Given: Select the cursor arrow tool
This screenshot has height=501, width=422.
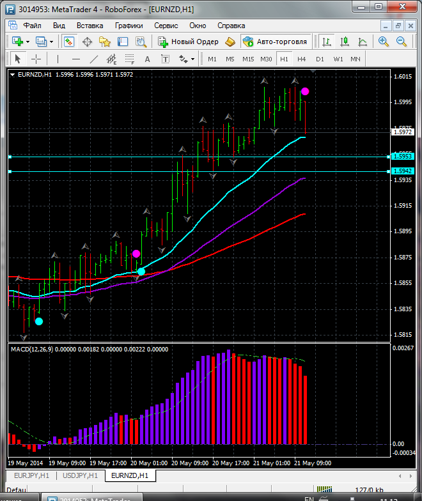Looking at the screenshot, I should [x=18, y=59].
